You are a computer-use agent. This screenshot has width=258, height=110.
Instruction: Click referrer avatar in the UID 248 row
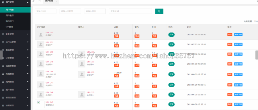(82, 74)
